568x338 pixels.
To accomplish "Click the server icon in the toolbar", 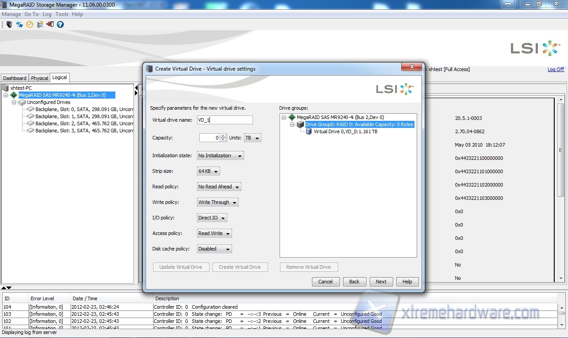I will coord(9,24).
